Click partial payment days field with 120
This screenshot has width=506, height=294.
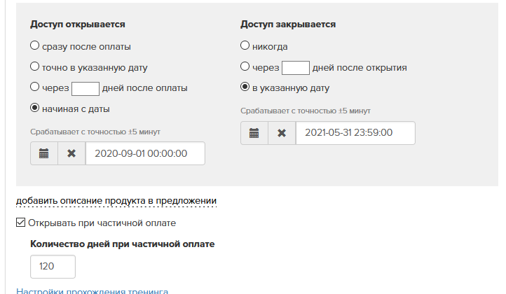[x=53, y=267]
